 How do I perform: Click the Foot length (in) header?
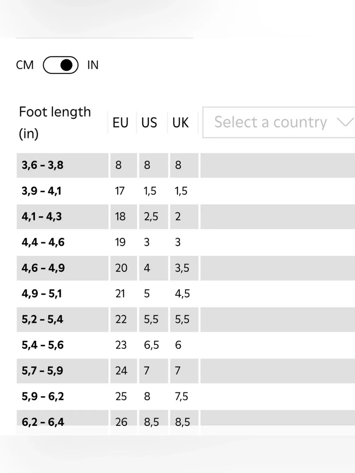[x=55, y=122]
